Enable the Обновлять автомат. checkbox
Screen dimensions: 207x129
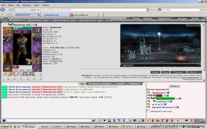148,111
